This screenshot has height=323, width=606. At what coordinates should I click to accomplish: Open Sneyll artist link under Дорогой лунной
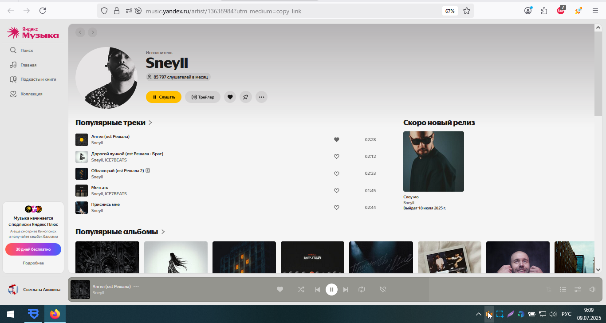[x=97, y=160]
